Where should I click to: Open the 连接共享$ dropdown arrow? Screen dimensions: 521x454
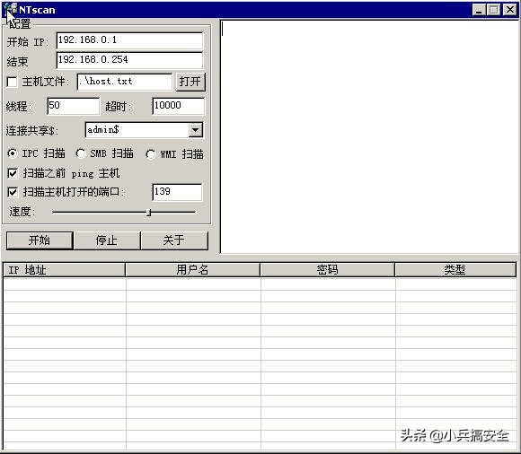click(196, 130)
